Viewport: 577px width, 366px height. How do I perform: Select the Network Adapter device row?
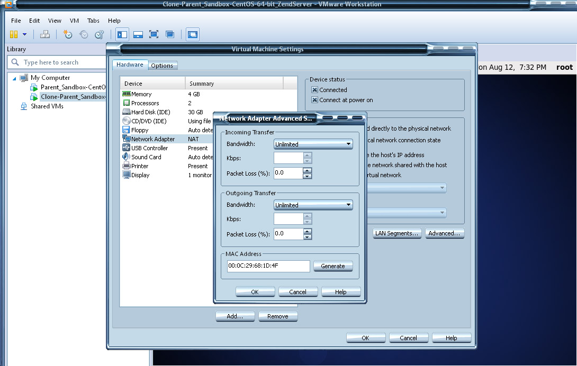(168, 139)
